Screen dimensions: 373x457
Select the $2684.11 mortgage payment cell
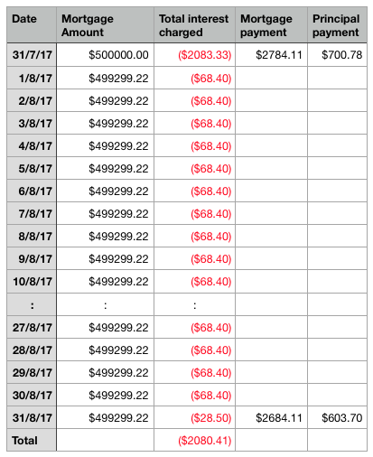(x=271, y=417)
